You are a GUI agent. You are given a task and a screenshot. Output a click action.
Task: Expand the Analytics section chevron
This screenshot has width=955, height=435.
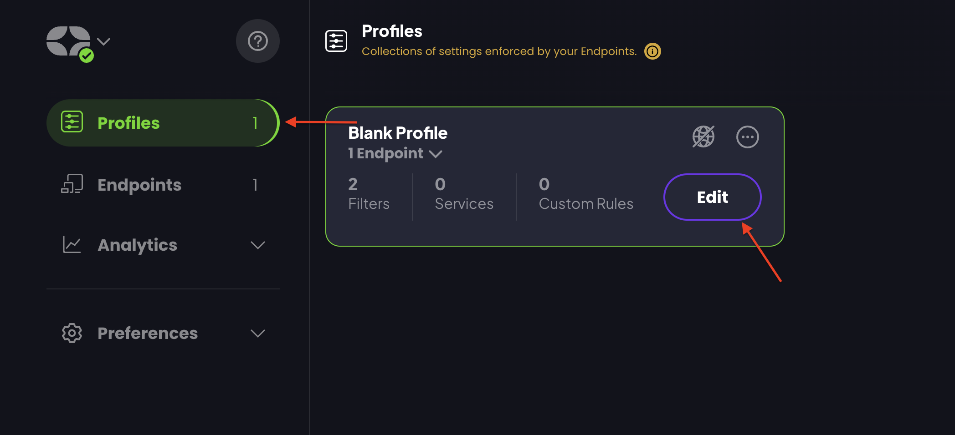[258, 245]
